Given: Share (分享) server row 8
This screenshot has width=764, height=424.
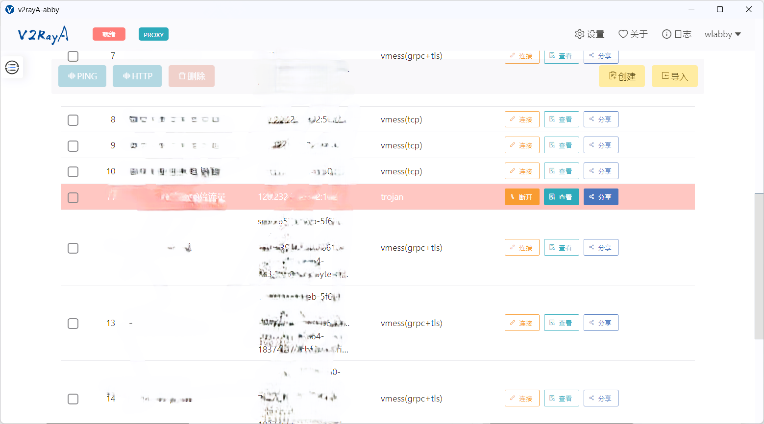Looking at the screenshot, I should point(601,119).
